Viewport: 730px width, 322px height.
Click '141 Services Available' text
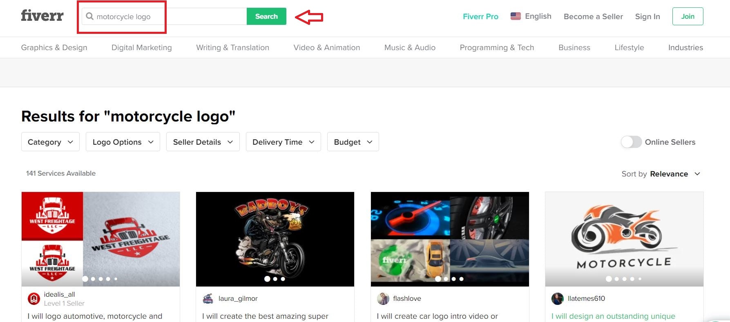[61, 173]
